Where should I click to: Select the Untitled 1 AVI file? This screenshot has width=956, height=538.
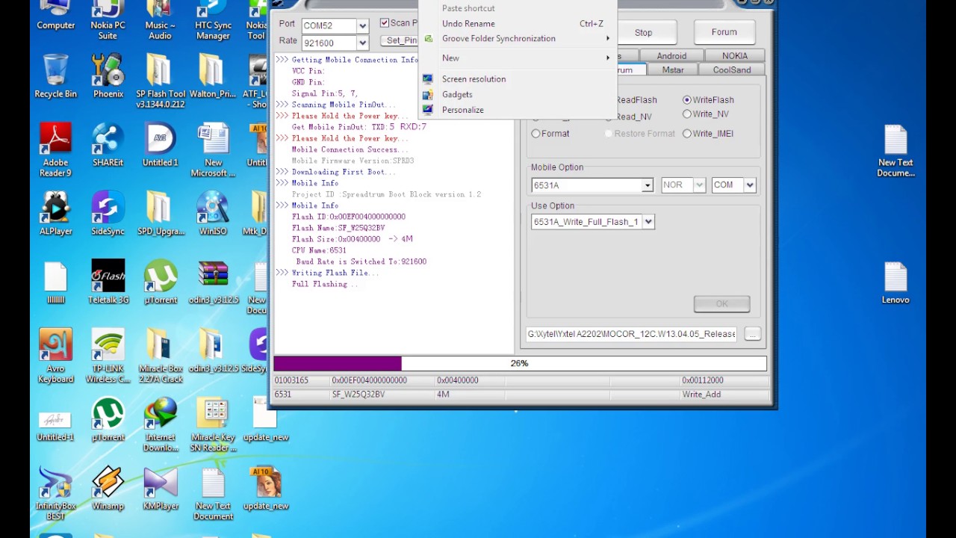[x=161, y=146]
